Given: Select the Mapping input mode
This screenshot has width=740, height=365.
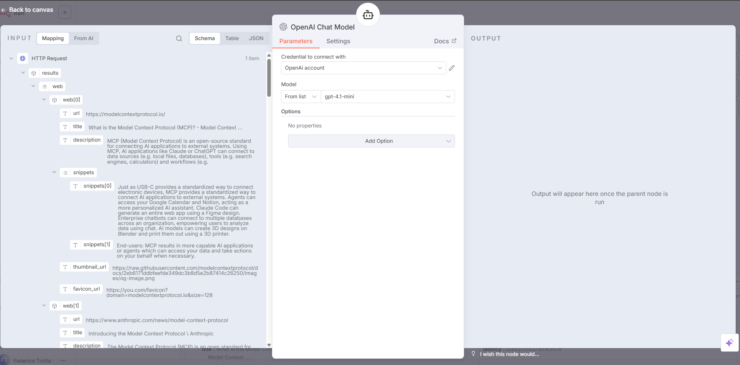Looking at the screenshot, I should (53, 38).
